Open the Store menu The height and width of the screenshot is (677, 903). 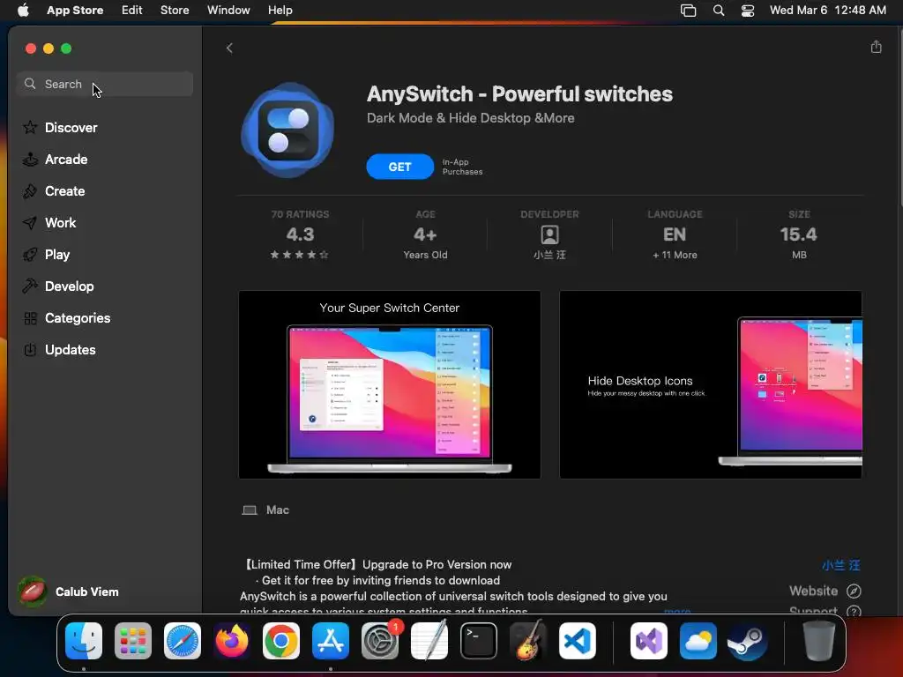pos(175,10)
